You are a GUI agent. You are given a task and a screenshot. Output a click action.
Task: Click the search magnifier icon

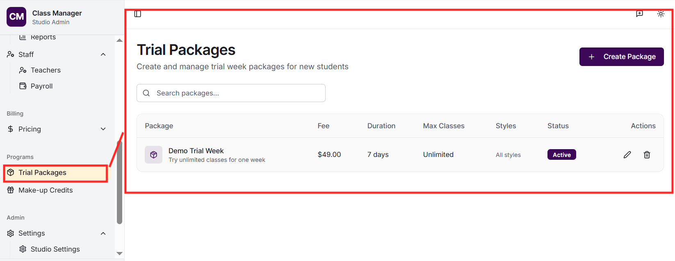pos(146,93)
